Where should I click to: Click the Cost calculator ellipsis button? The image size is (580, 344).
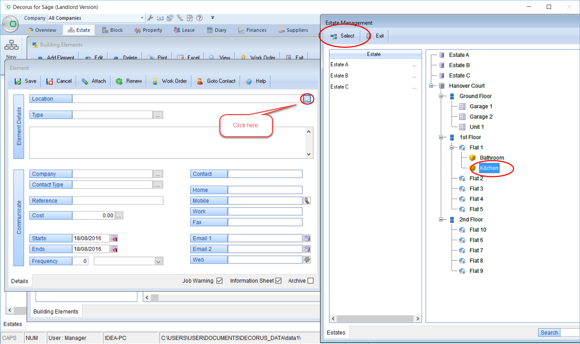click(x=119, y=215)
